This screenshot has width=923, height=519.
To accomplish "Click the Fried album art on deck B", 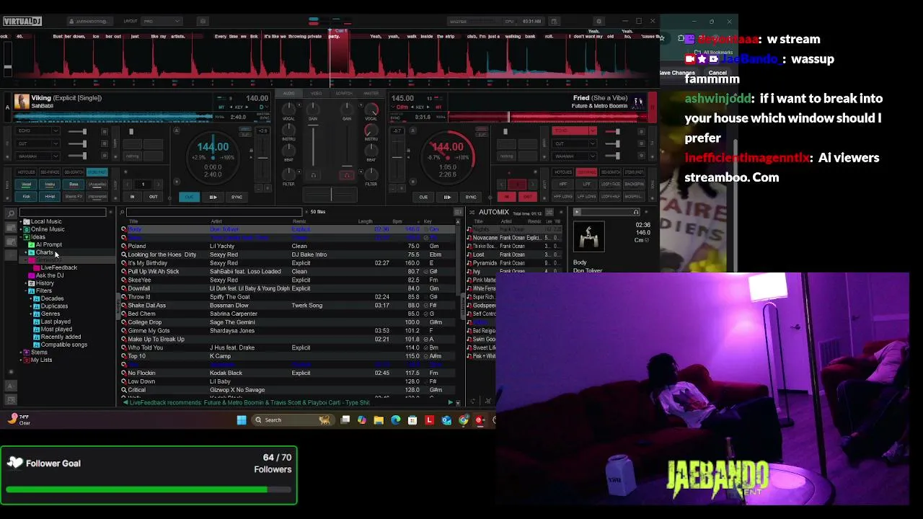I will [x=638, y=102].
